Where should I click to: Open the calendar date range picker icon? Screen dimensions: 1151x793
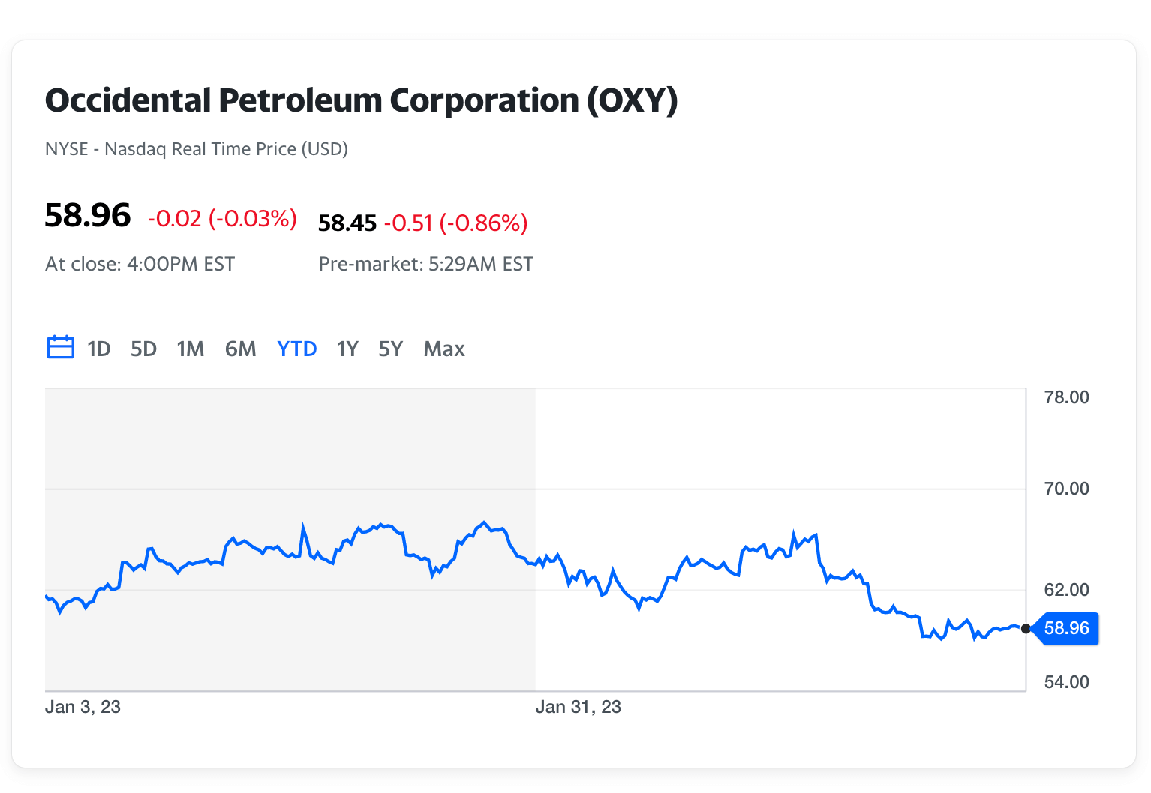coord(61,347)
